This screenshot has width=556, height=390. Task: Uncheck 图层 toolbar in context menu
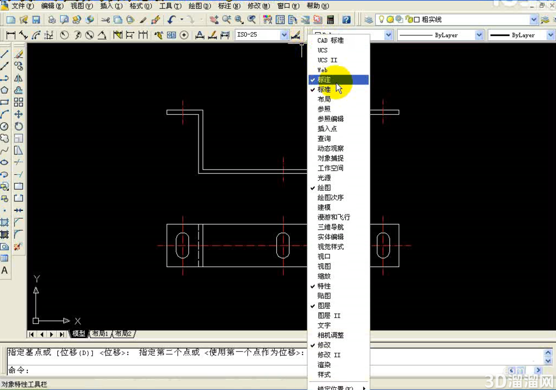point(339,305)
